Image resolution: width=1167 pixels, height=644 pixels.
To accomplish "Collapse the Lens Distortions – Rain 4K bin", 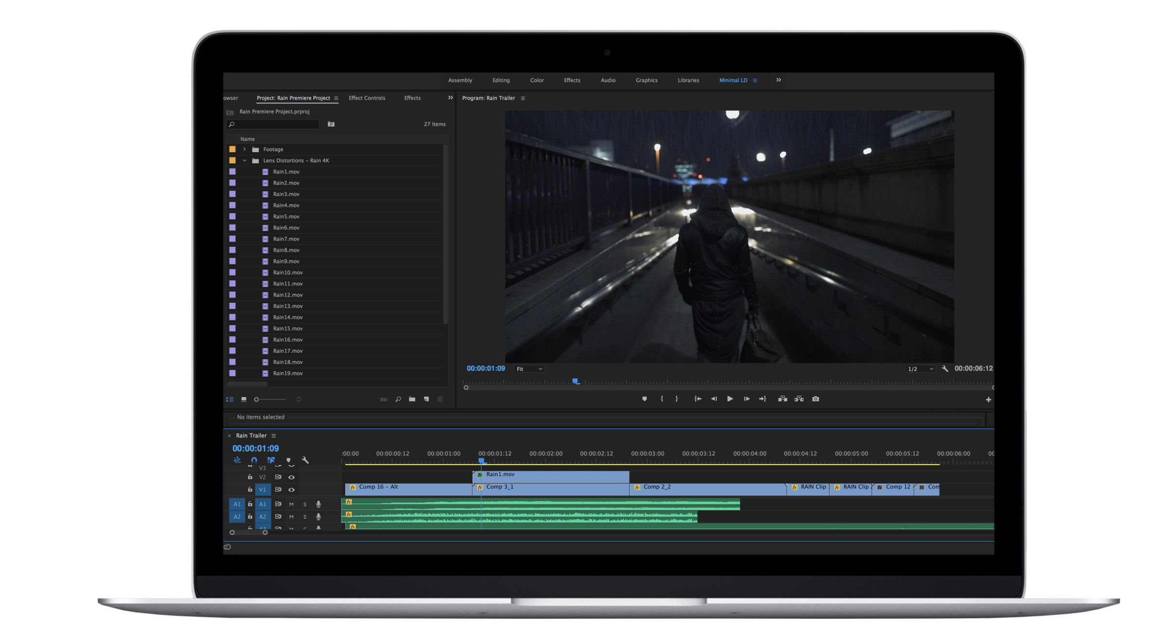I will click(x=245, y=160).
